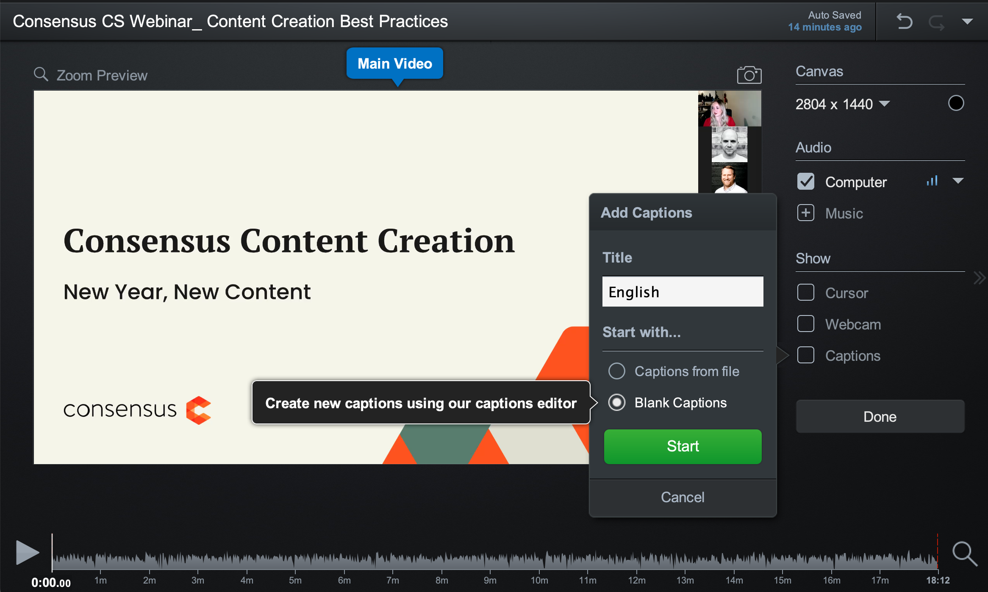Click the Zoom Preview label
Viewport: 988px width, 592px height.
[x=102, y=75]
